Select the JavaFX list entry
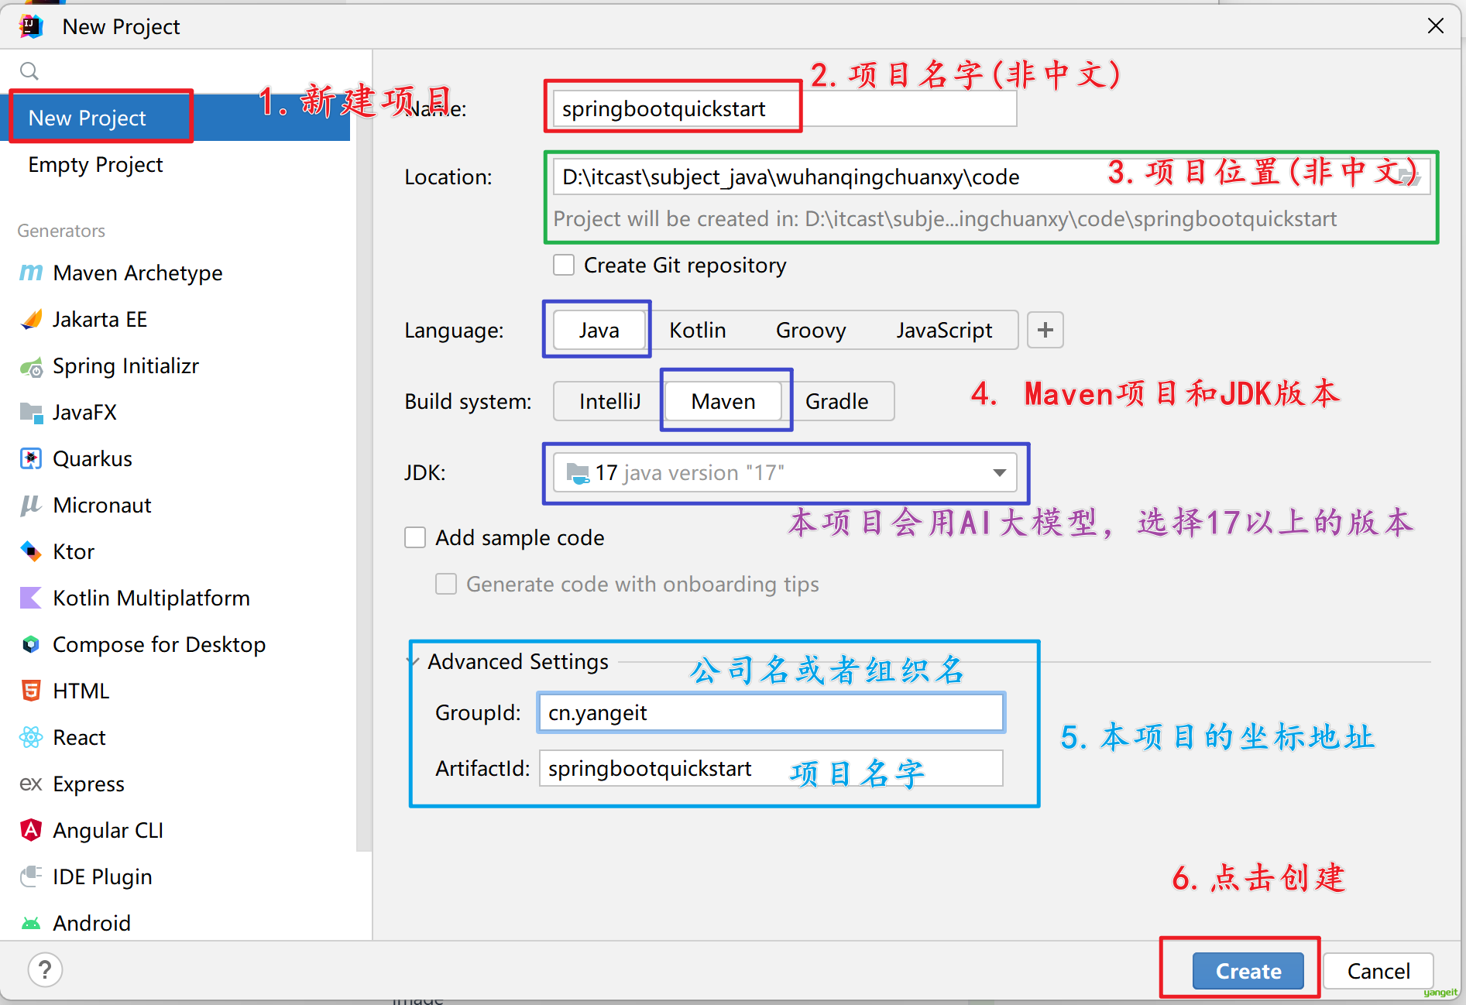The image size is (1466, 1005). tap(84, 413)
